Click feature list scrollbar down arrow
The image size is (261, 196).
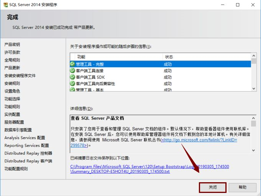tap(254, 88)
